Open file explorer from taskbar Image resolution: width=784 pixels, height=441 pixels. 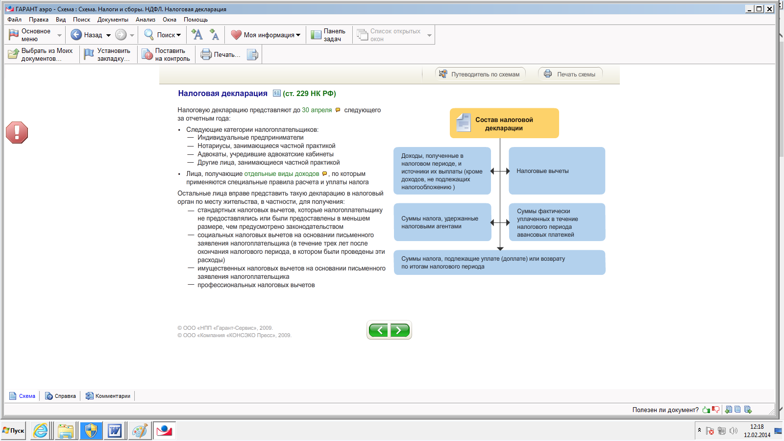(66, 431)
